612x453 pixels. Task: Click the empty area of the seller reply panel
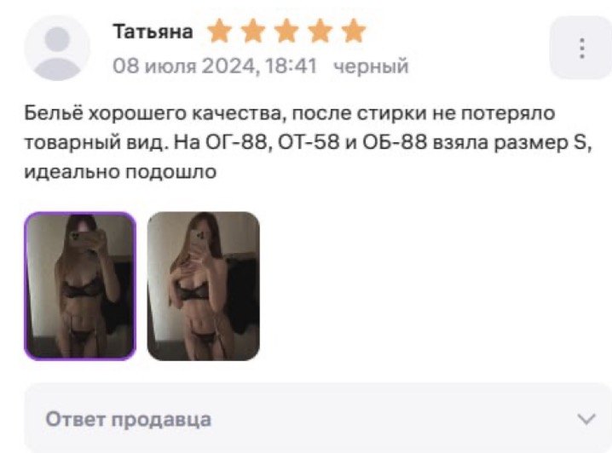pyautogui.click(x=390, y=419)
